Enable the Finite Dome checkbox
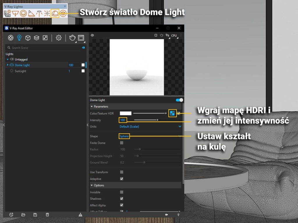298x223 pixels. click(x=122, y=143)
